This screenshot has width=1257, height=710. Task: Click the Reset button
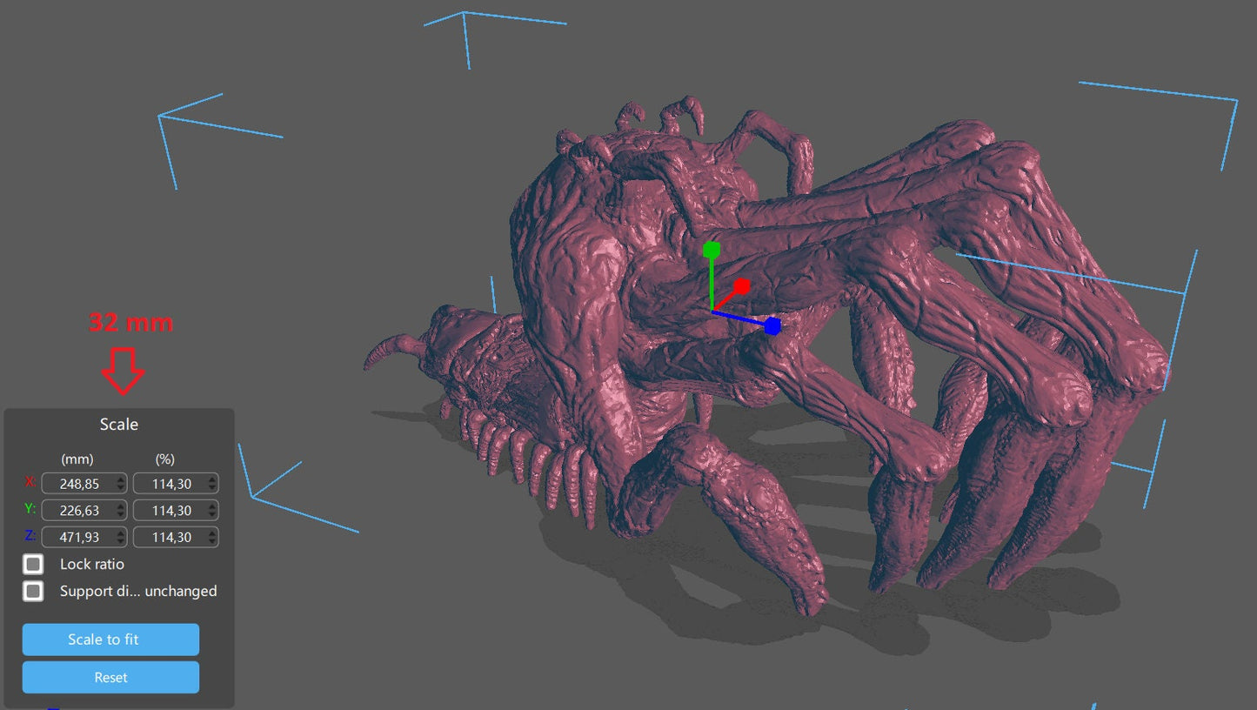110,677
